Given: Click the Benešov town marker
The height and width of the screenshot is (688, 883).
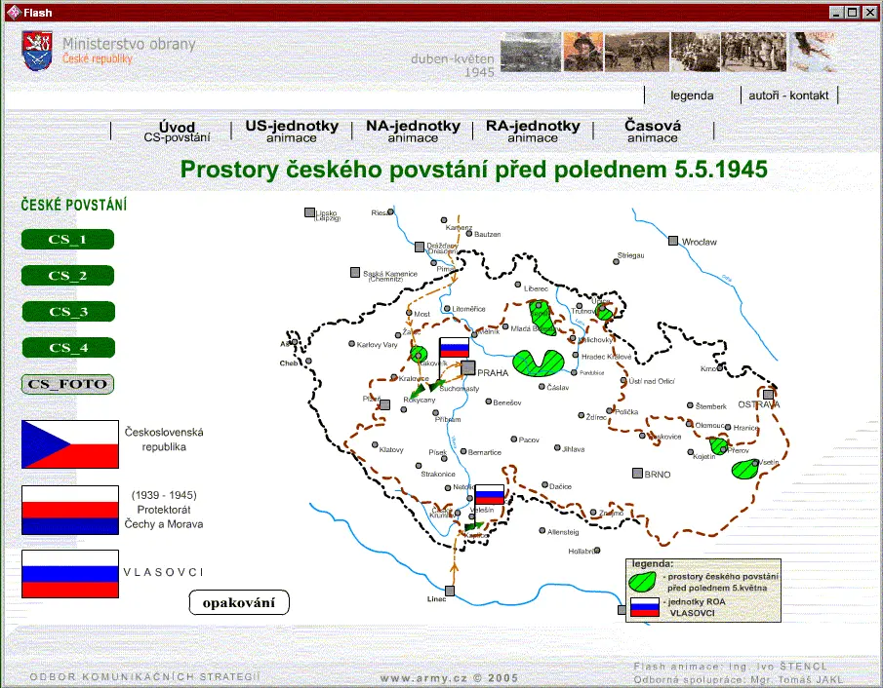Looking at the screenshot, I should pos(489,401).
